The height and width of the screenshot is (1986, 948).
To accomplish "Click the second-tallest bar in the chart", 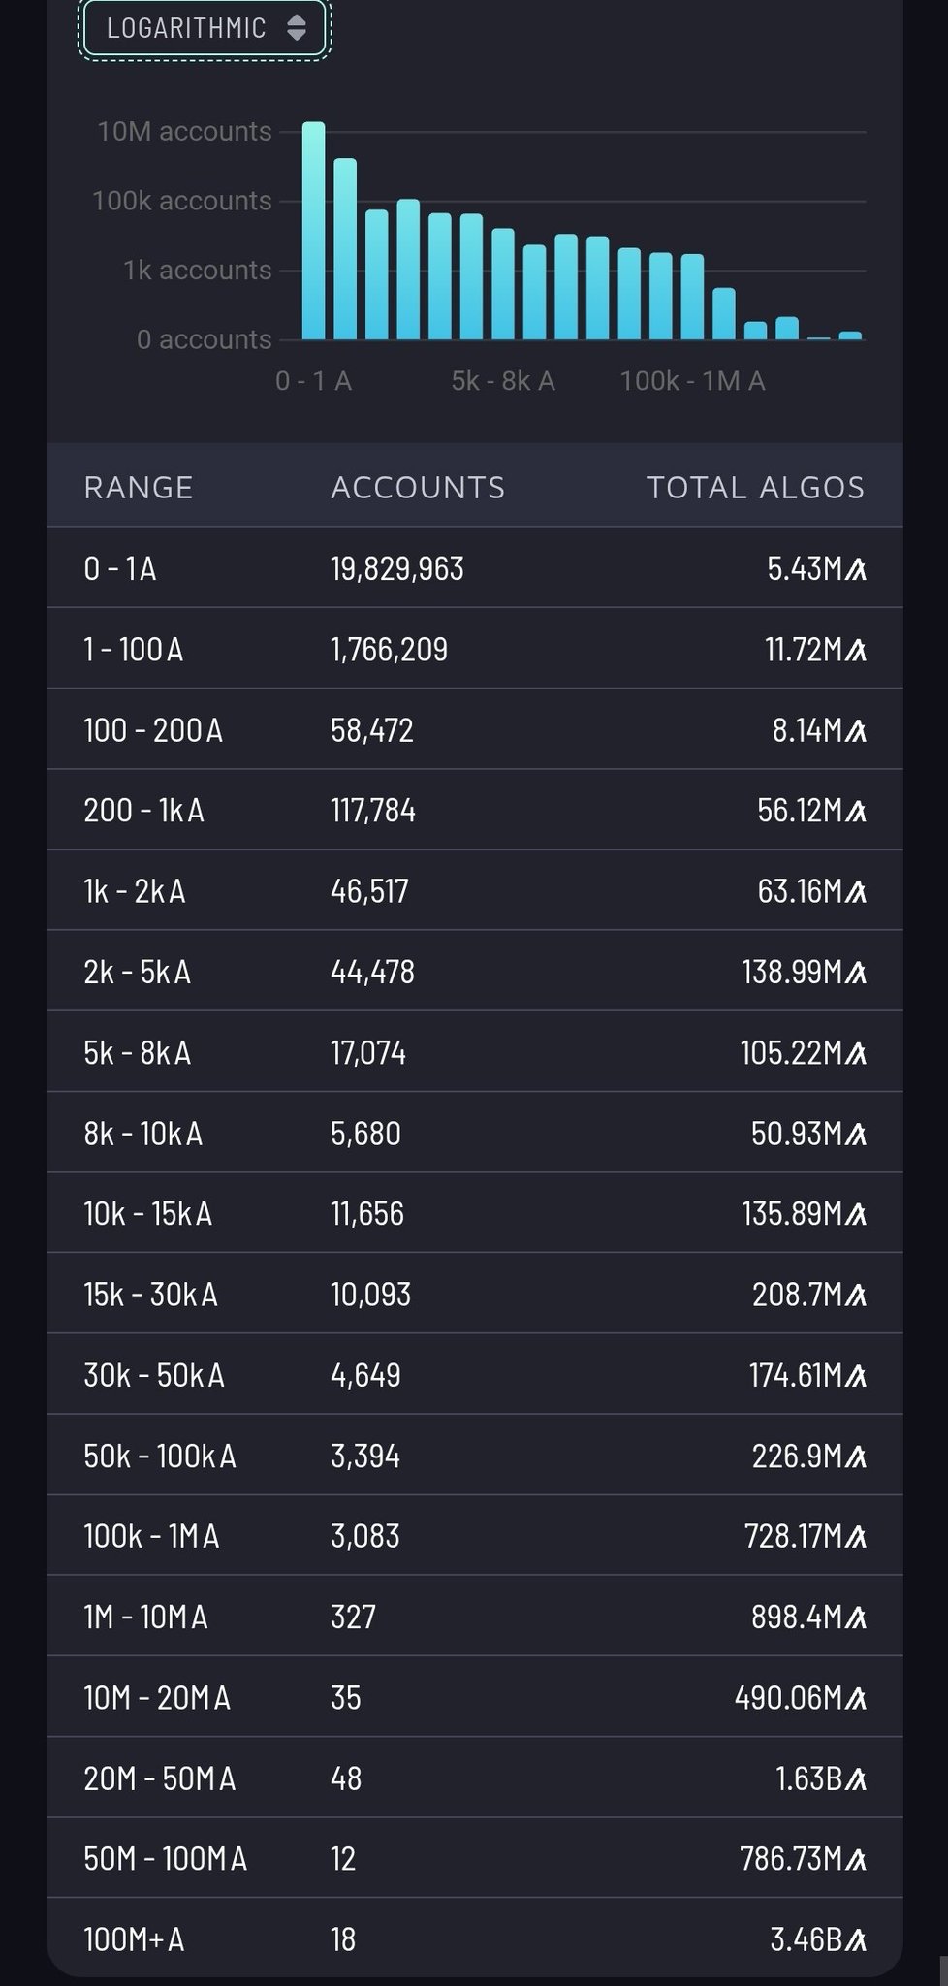I will (x=345, y=249).
